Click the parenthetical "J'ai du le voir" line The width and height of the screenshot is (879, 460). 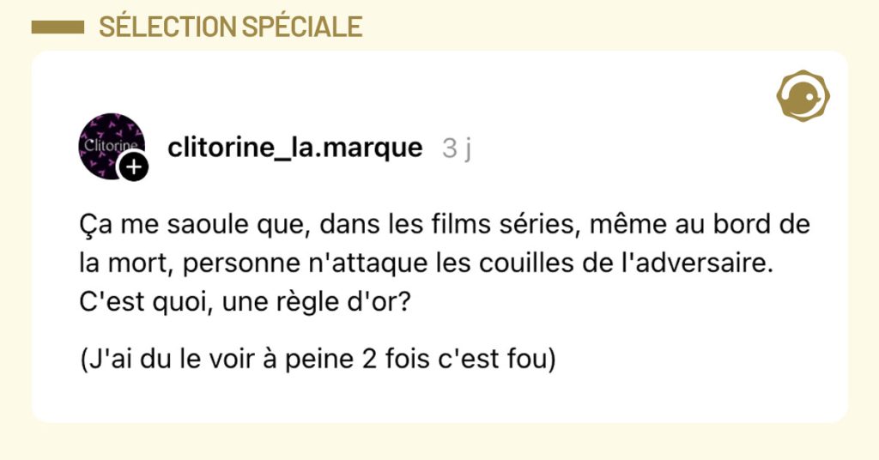click(x=318, y=359)
